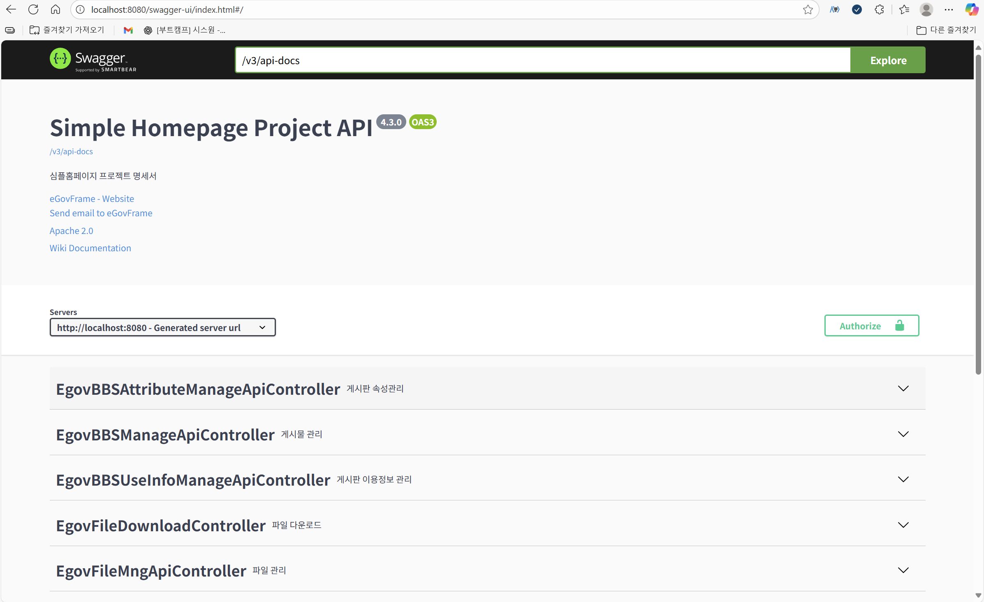Open the Authorize dialog

pyautogui.click(x=871, y=326)
